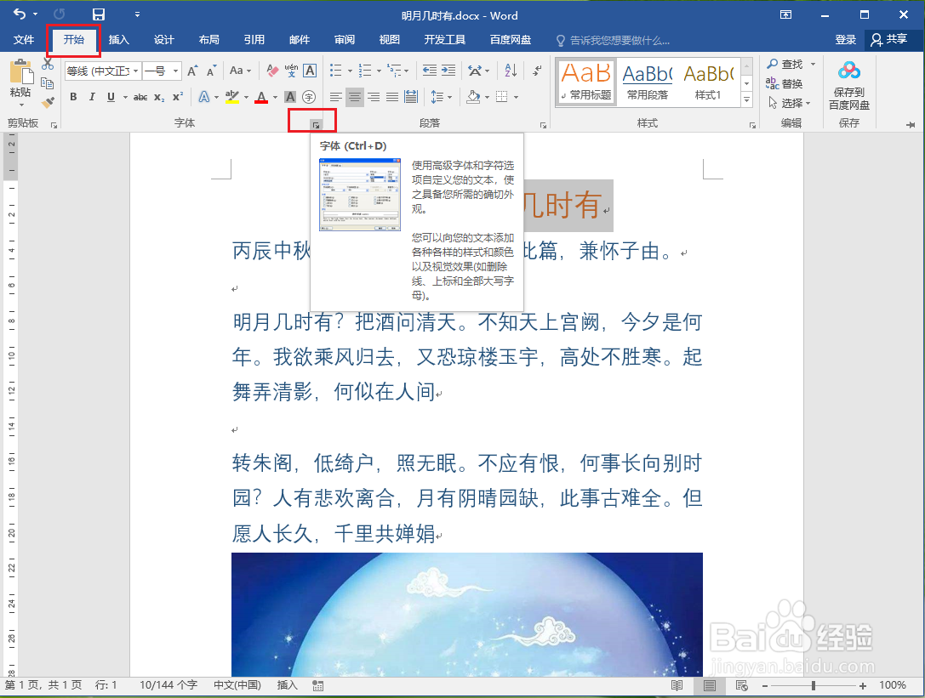
Task: Click the 查找 find button
Action: pyautogui.click(x=791, y=64)
